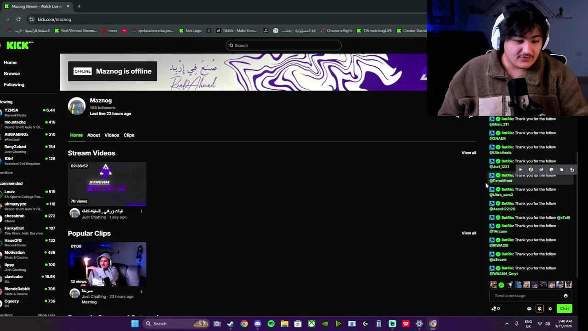Switch to the Videos tab

pos(112,135)
